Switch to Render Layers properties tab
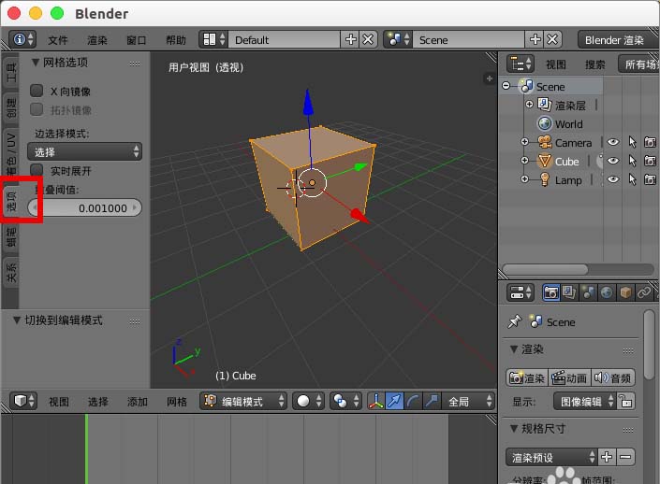 (x=569, y=292)
